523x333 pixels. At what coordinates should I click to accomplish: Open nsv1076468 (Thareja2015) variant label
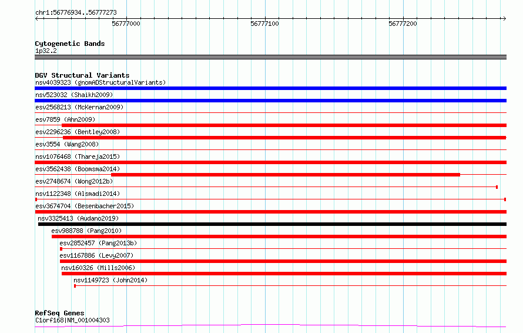coord(78,156)
